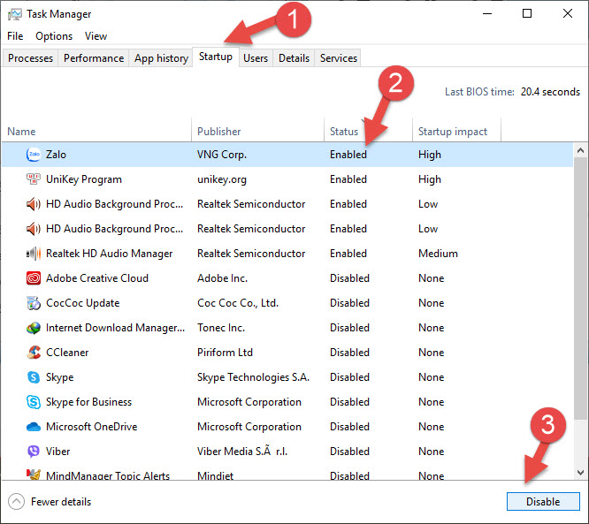Switch to the Processes tab
The height and width of the screenshot is (524, 589).
coord(30,58)
